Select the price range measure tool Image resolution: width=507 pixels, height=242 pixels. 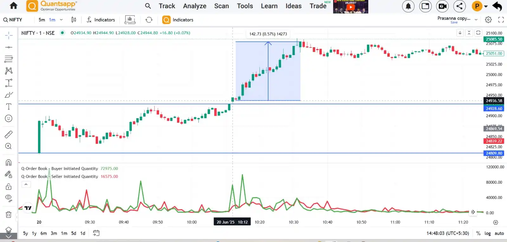pos(9,83)
